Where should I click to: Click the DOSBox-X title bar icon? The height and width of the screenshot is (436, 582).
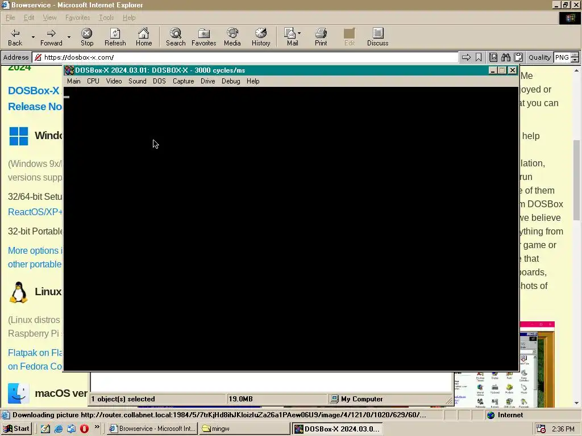pos(69,70)
